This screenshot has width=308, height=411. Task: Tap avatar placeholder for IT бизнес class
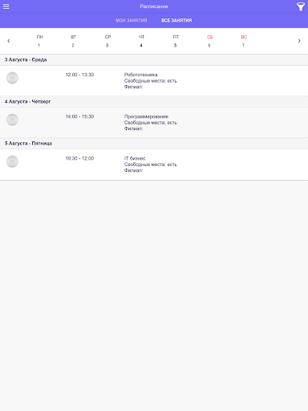click(x=12, y=161)
